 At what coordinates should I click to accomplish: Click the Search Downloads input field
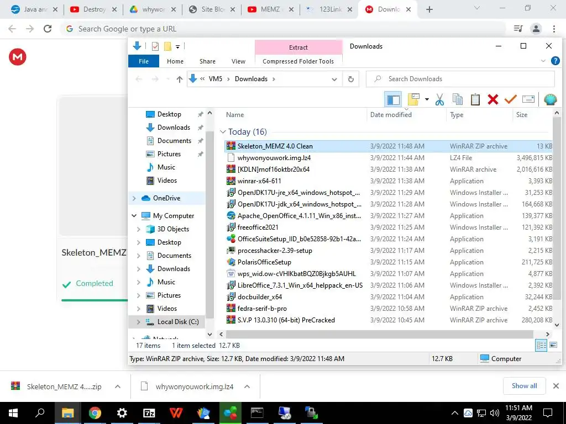pyautogui.click(x=460, y=79)
